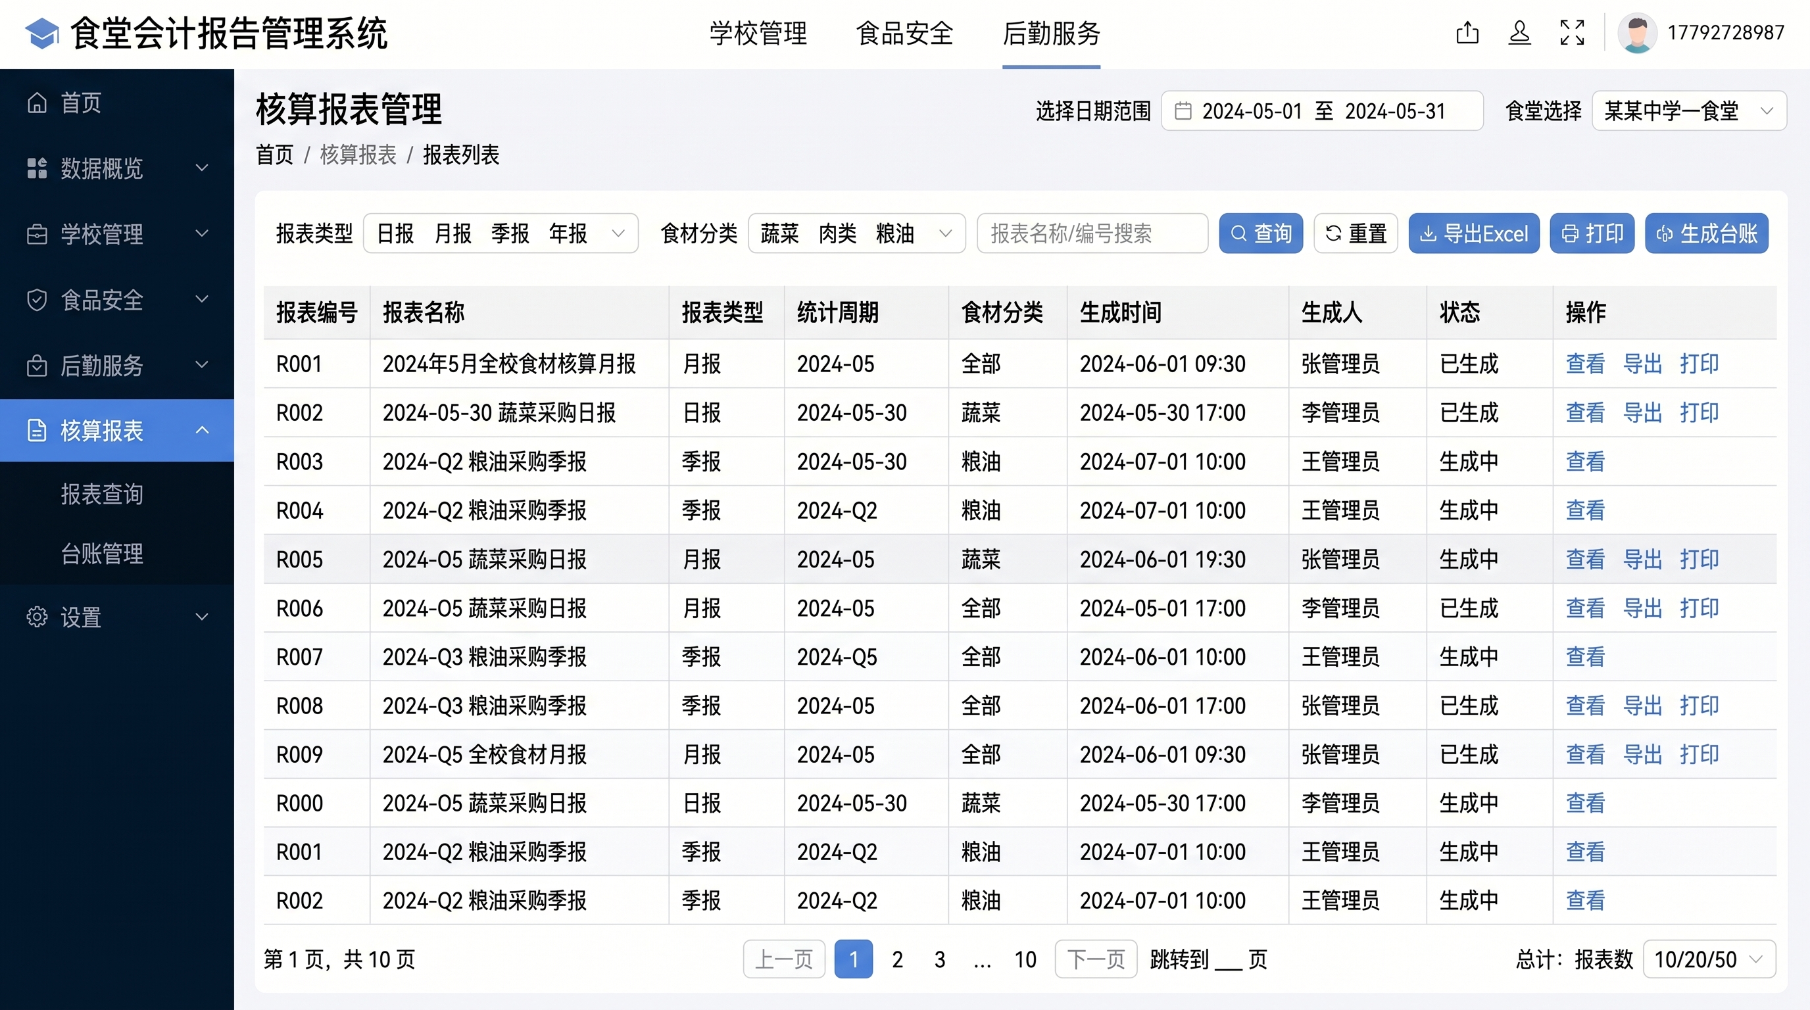Toggle fullscreen mode icon
The image size is (1810, 1010).
coord(1572,33)
